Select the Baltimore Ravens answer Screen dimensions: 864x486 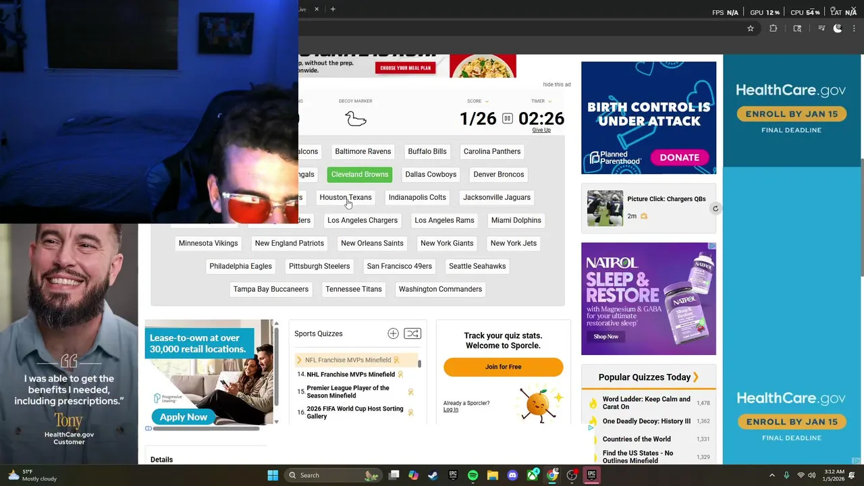pos(363,151)
